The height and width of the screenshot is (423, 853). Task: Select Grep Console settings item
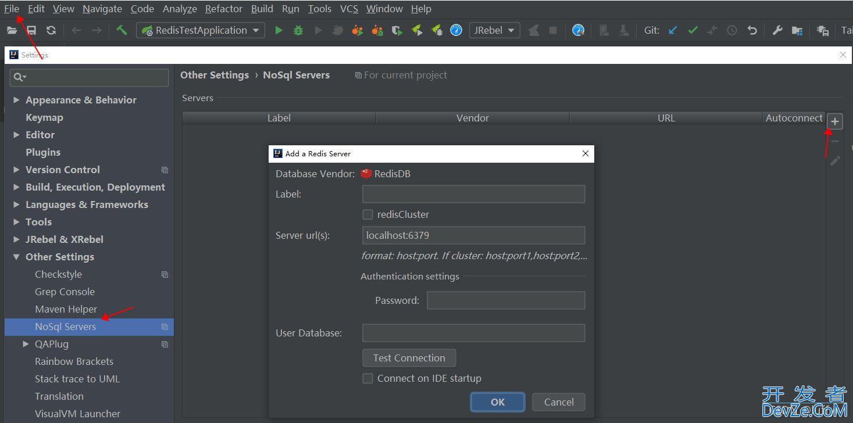coord(65,292)
